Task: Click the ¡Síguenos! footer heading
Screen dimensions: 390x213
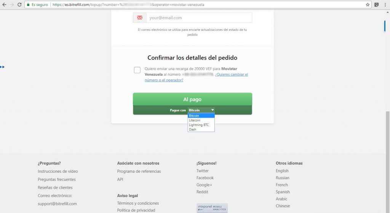Action: [x=206, y=163]
